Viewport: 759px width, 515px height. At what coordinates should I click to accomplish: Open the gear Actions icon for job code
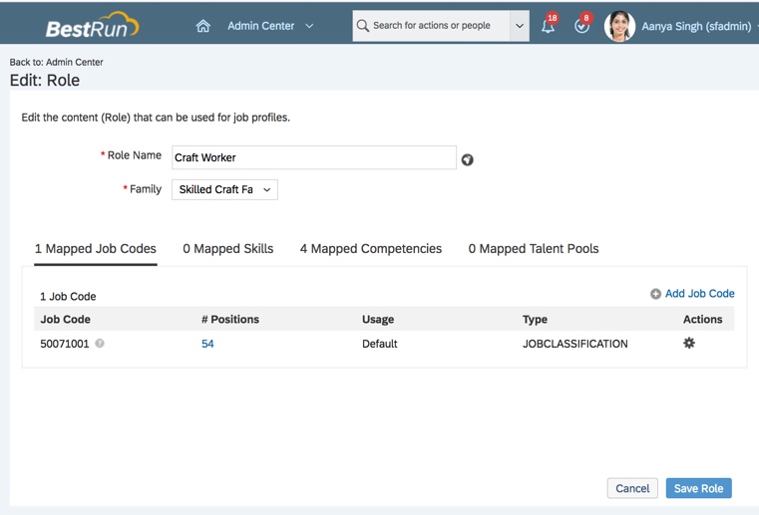[688, 343]
